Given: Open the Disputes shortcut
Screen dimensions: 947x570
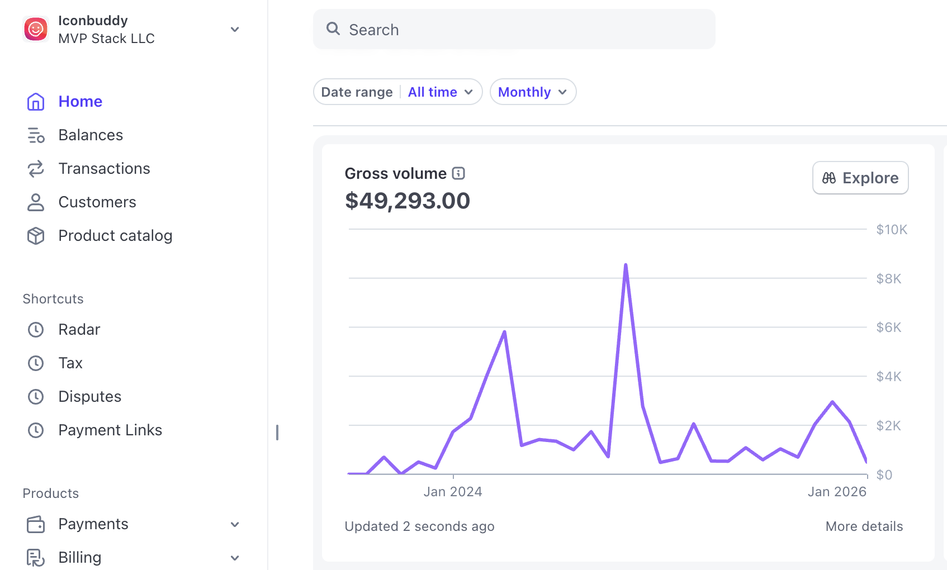Looking at the screenshot, I should (x=90, y=397).
